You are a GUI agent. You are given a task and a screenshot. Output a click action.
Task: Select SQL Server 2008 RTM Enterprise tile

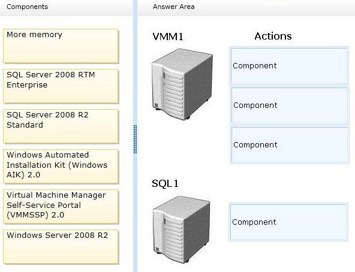click(61, 86)
